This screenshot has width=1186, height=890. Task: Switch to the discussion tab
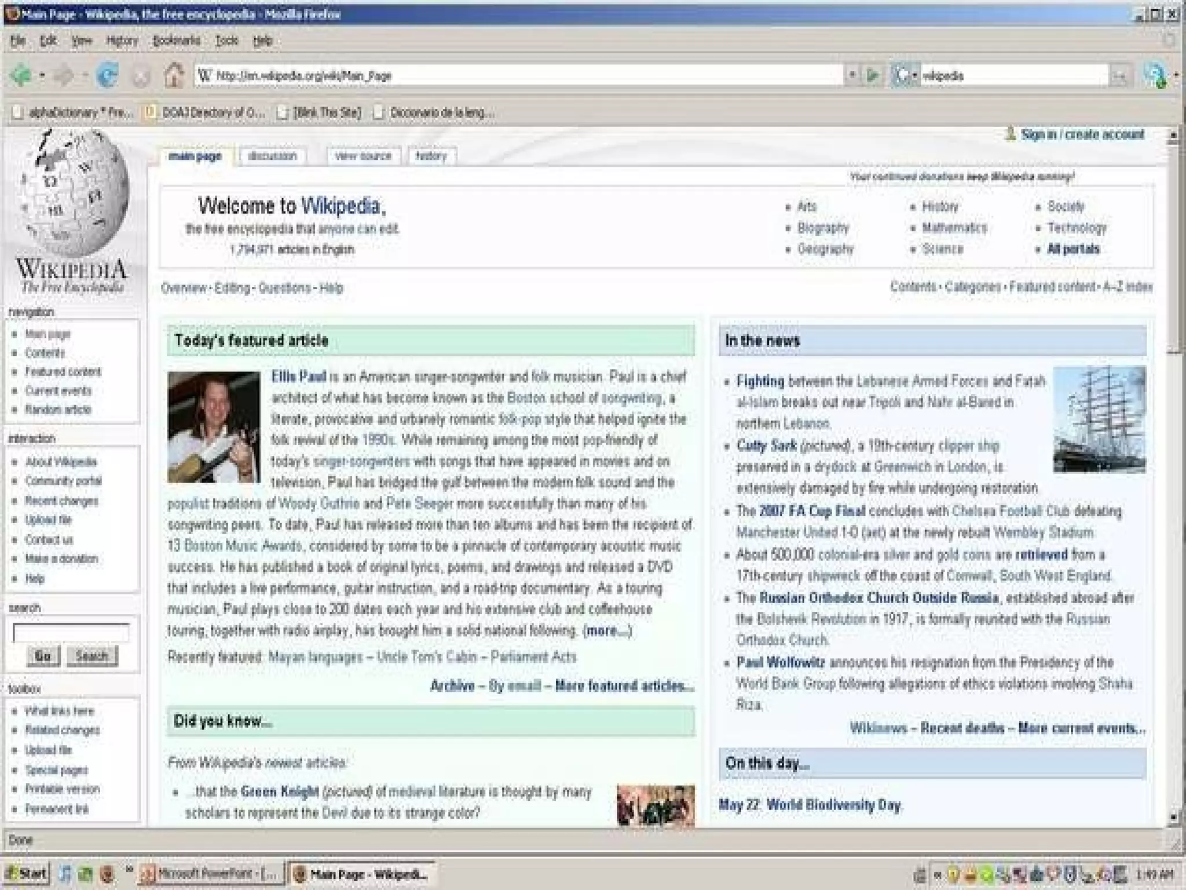[272, 156]
